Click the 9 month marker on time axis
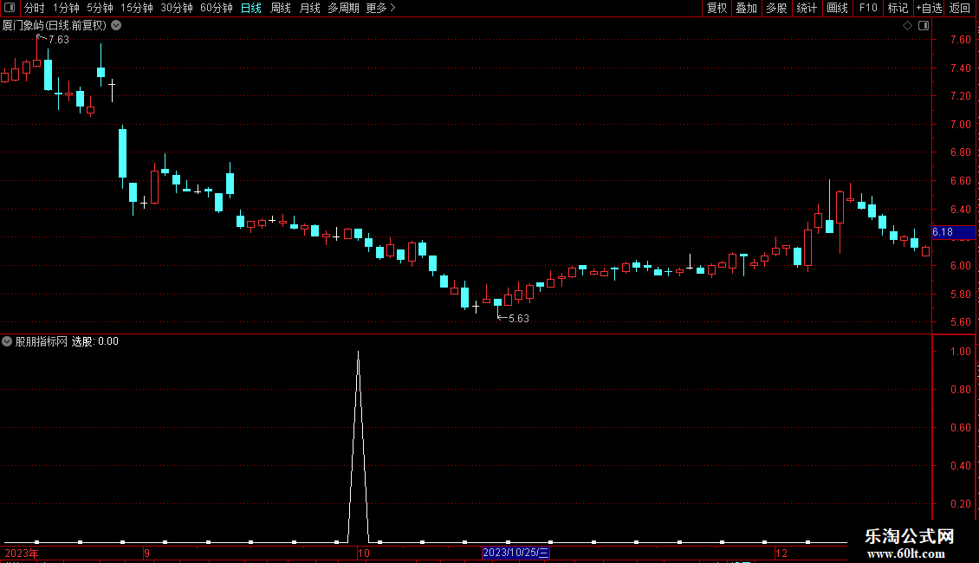The width and height of the screenshot is (979, 563). coord(146,553)
